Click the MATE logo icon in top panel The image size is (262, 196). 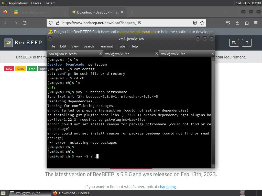(x=4, y=3)
